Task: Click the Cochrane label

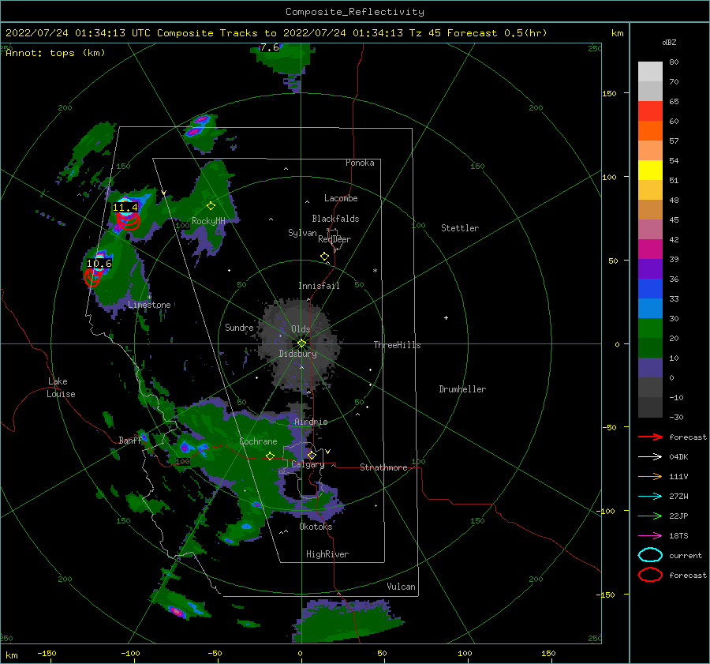Action: [x=258, y=441]
